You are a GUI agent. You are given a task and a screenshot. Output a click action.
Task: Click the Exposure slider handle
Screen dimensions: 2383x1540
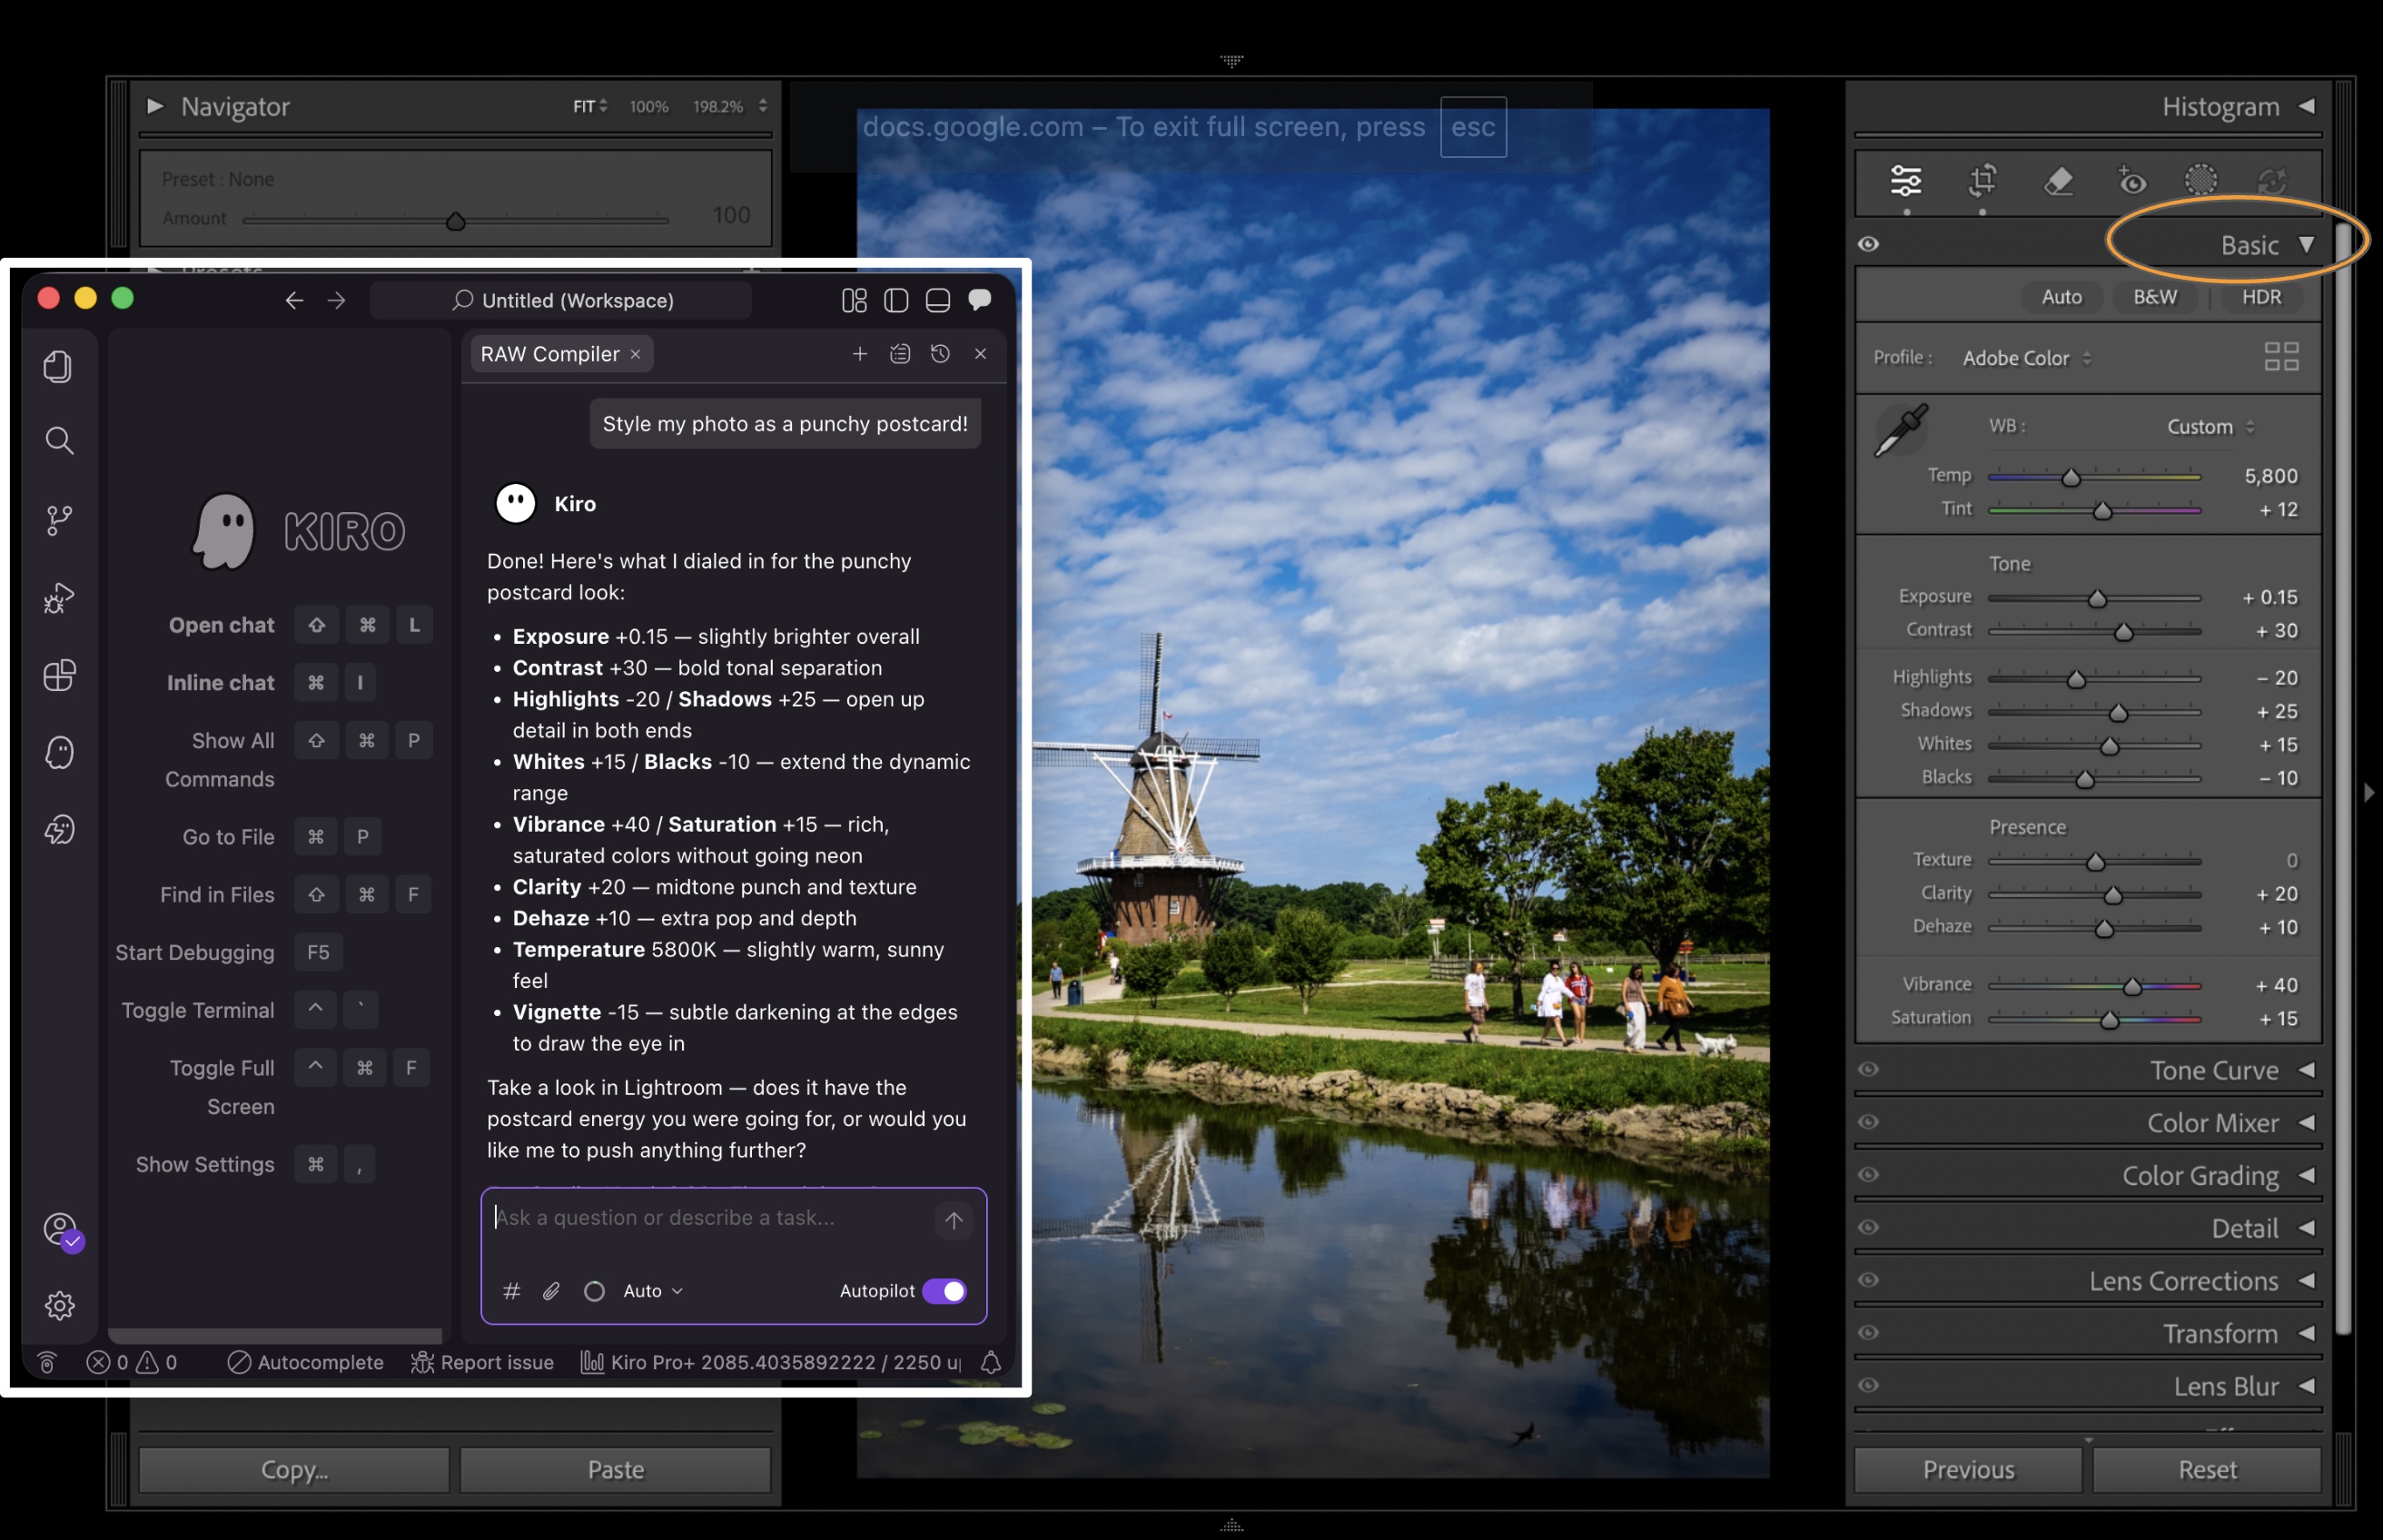[2097, 598]
